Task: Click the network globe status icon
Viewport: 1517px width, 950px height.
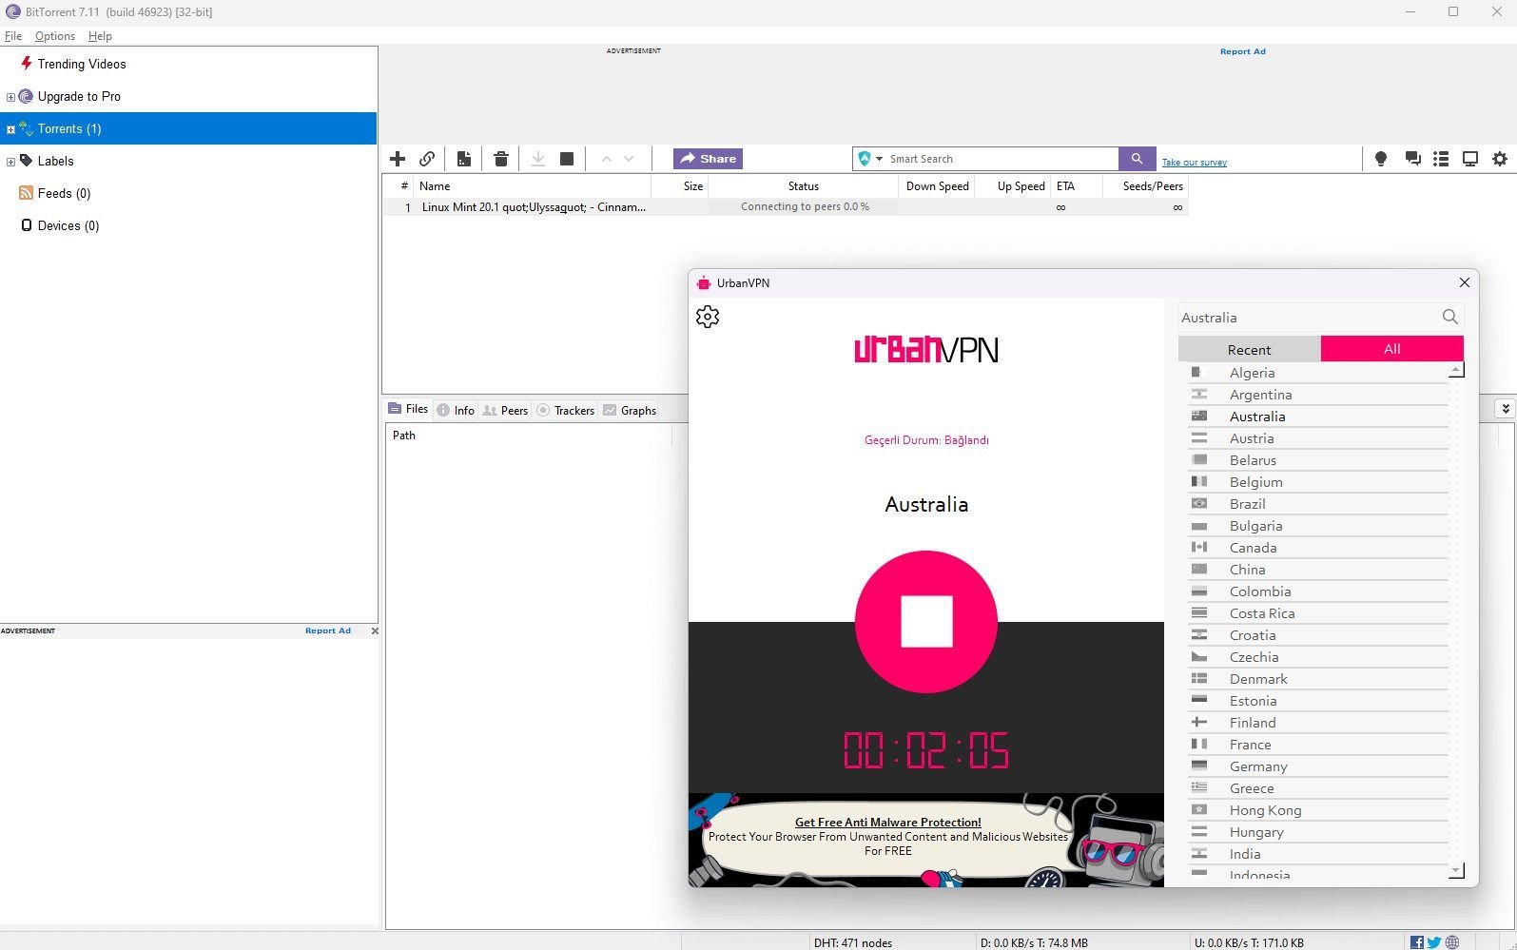Action: (1452, 942)
